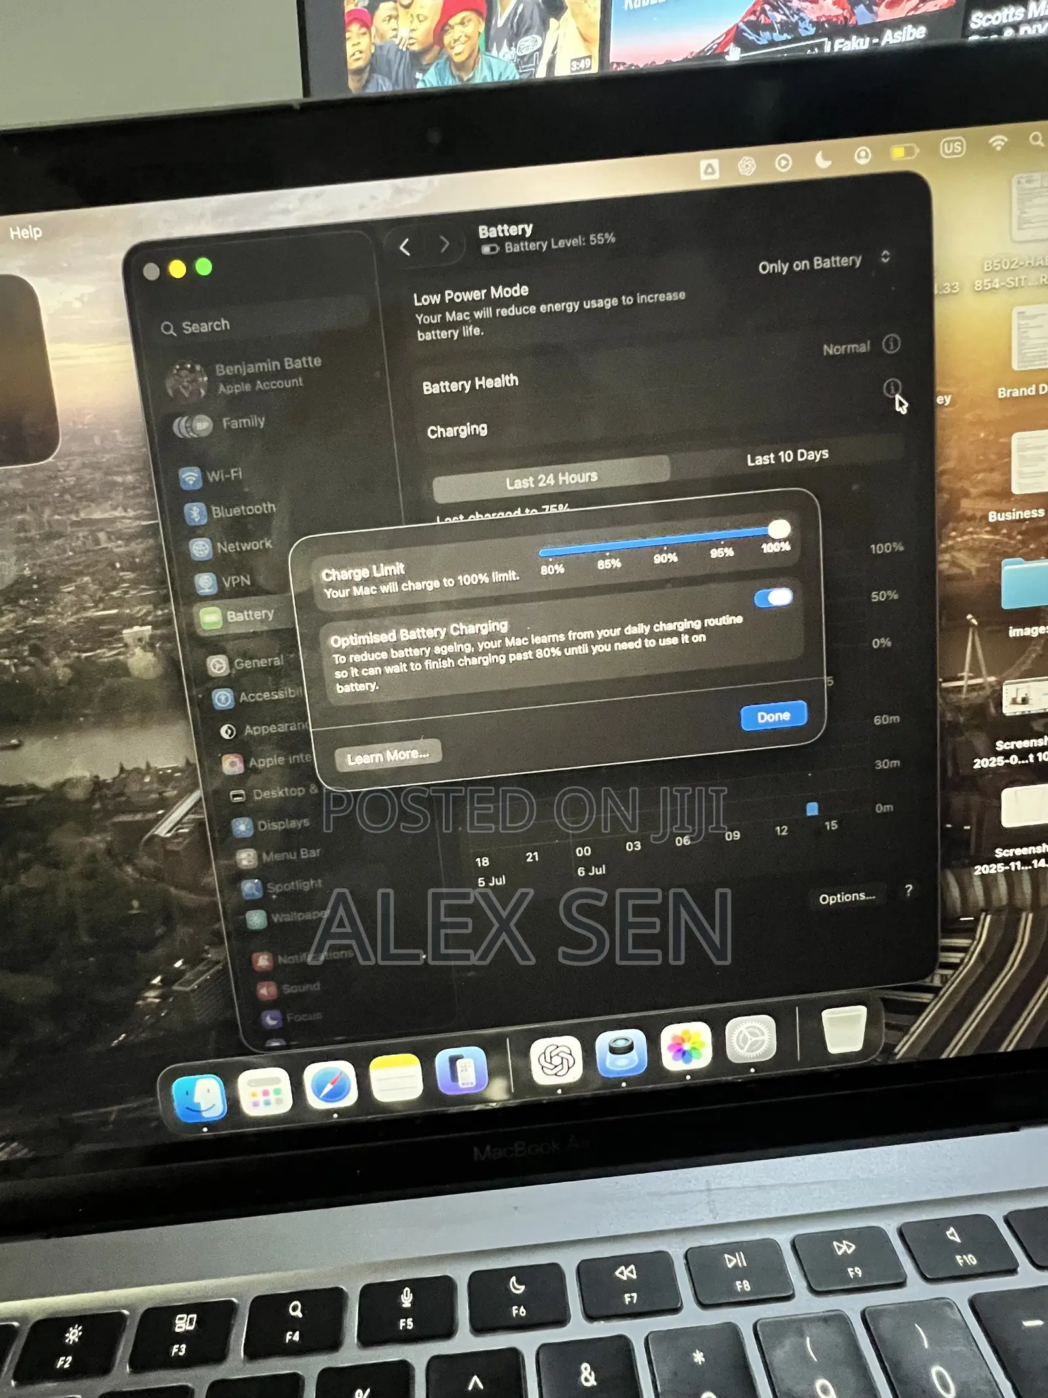1048x1398 pixels.
Task: Open Displays settings in sidebar
Action: (x=272, y=825)
